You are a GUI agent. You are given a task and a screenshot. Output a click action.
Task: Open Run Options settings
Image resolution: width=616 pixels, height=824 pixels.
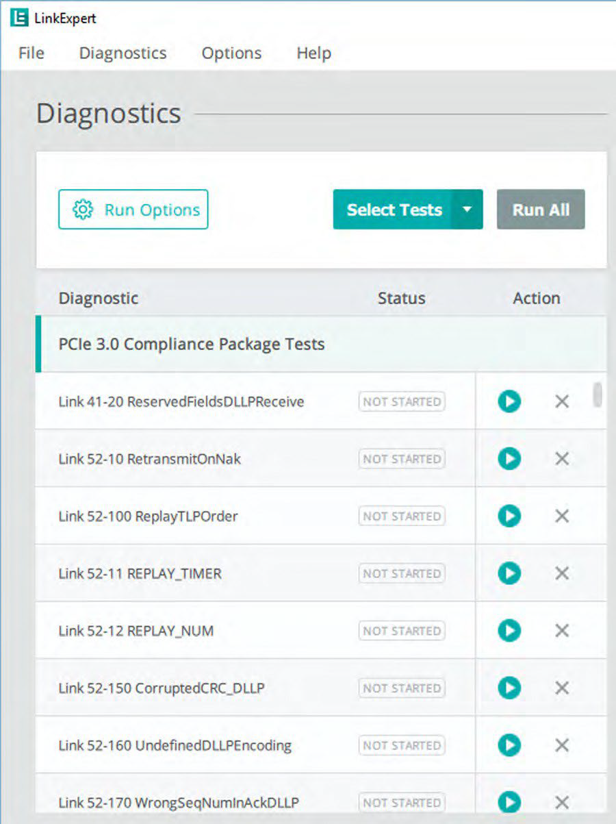133,210
